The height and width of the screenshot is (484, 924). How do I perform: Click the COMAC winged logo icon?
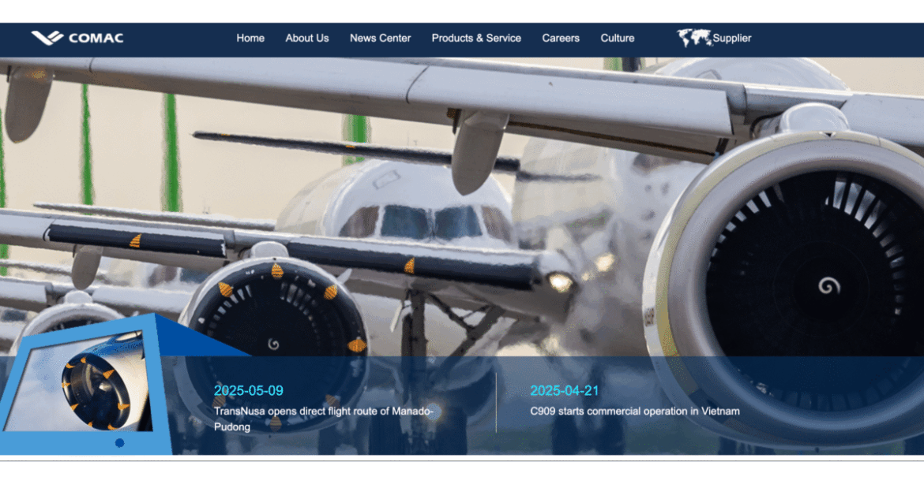click(x=47, y=38)
